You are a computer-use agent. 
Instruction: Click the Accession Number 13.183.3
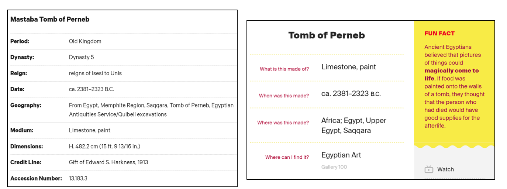pyautogui.click(x=78, y=178)
